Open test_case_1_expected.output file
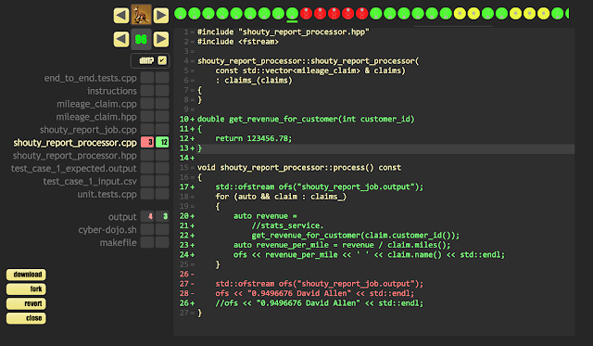 (x=74, y=168)
